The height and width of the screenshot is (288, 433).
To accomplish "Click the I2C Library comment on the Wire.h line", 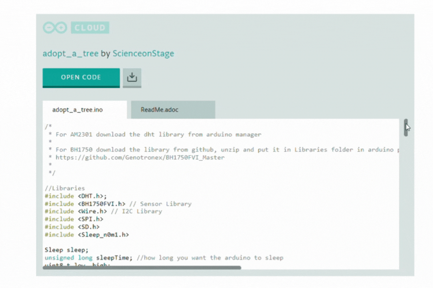I will click(x=142, y=211).
